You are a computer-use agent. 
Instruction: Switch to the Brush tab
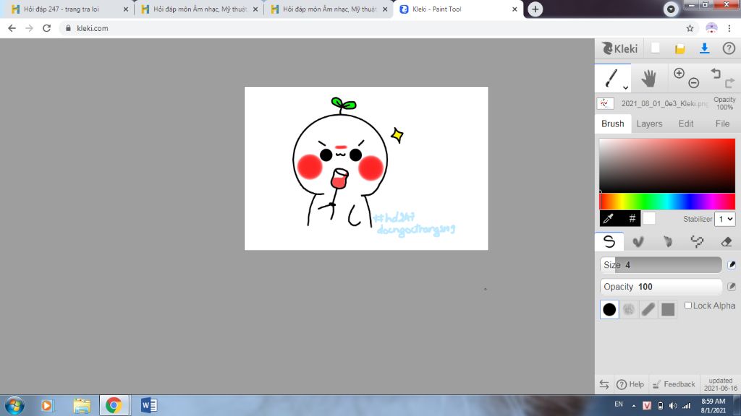[x=612, y=123]
